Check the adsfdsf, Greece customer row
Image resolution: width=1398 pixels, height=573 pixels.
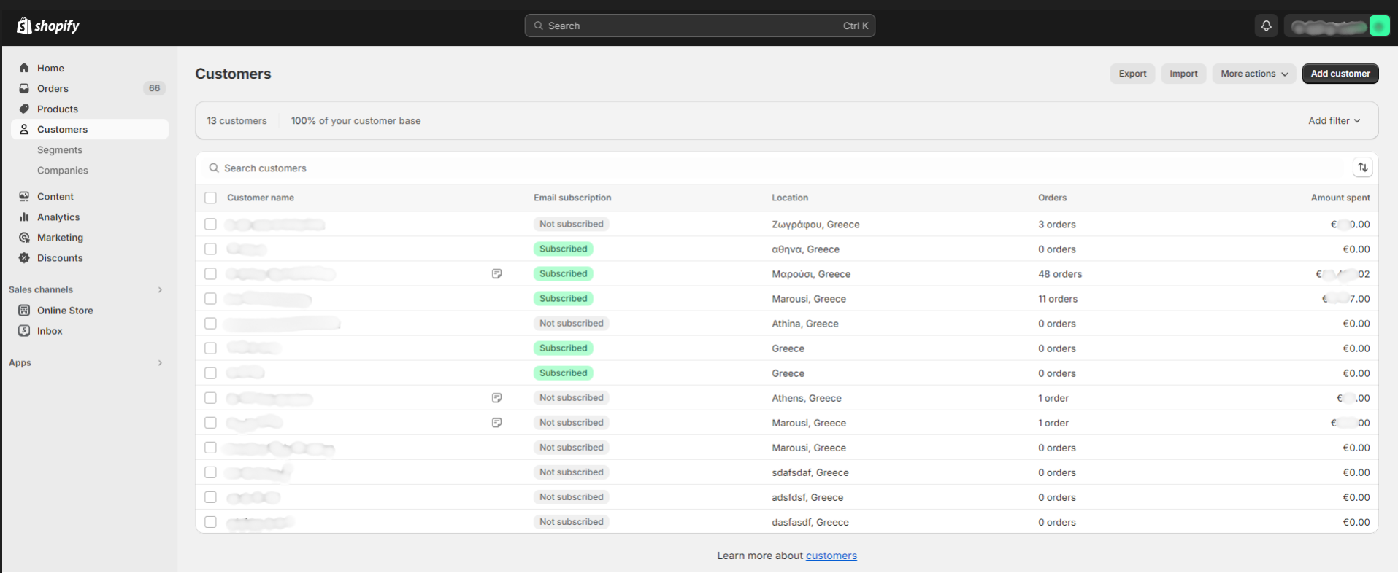[210, 496]
